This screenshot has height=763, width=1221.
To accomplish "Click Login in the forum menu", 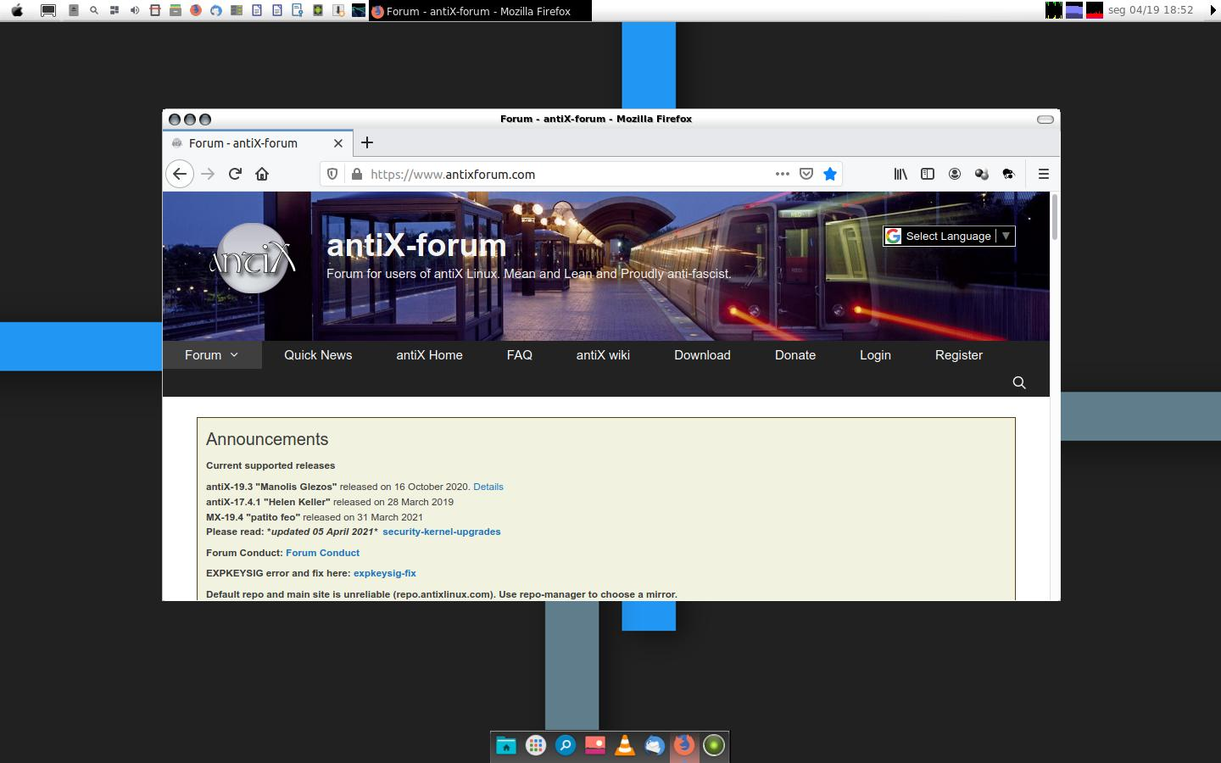I will point(875,355).
